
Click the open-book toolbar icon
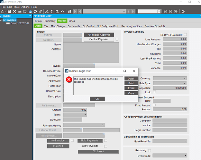pyautogui.click(x=20, y=12)
